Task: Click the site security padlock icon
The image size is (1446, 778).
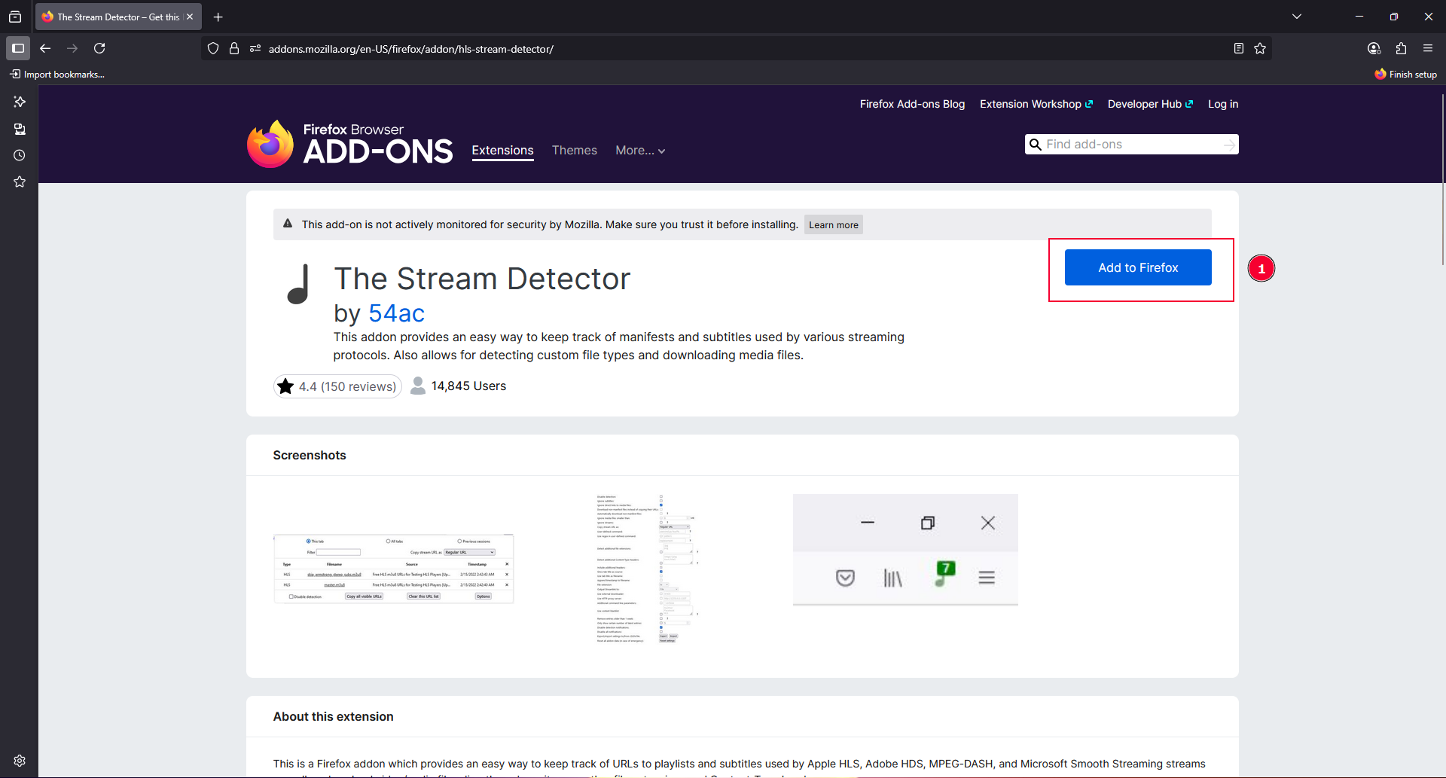Action: click(234, 48)
